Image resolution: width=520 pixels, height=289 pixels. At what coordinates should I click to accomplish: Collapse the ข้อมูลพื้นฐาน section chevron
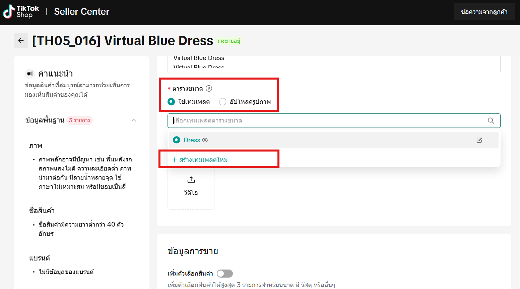[x=134, y=121]
